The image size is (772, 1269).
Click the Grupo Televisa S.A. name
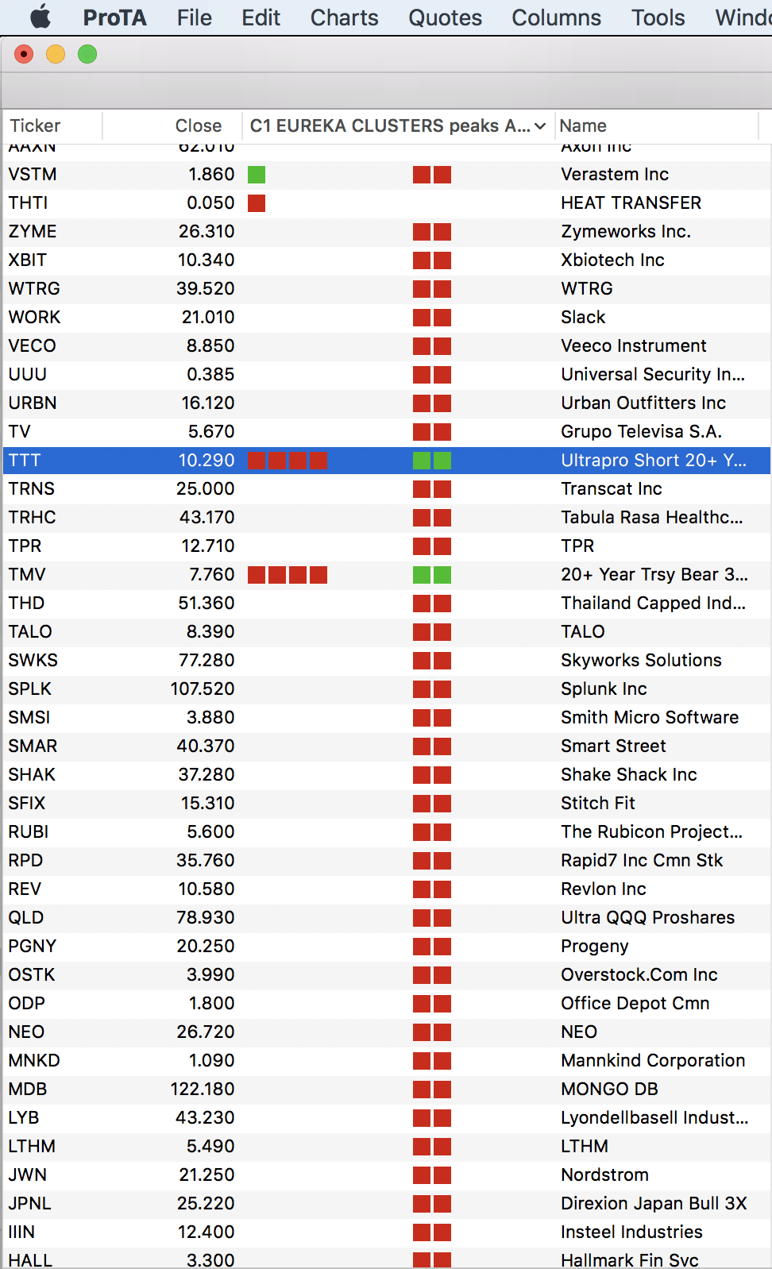[x=641, y=432]
